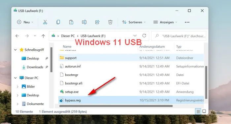The width and height of the screenshot is (231, 124).
Task: Select the support folder
Action: click(131, 58)
